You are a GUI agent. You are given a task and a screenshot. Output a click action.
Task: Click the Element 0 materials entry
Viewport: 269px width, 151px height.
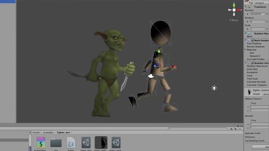pos(255,56)
